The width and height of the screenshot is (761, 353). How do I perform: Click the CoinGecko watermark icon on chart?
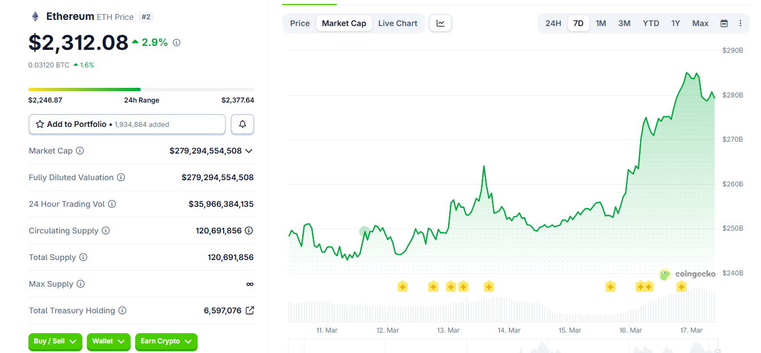pos(664,274)
